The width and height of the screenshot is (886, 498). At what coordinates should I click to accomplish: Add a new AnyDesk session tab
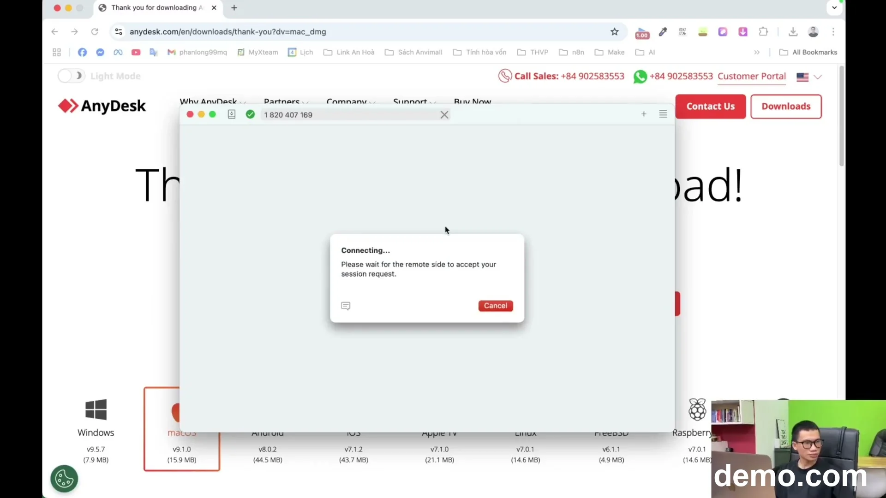tap(644, 114)
